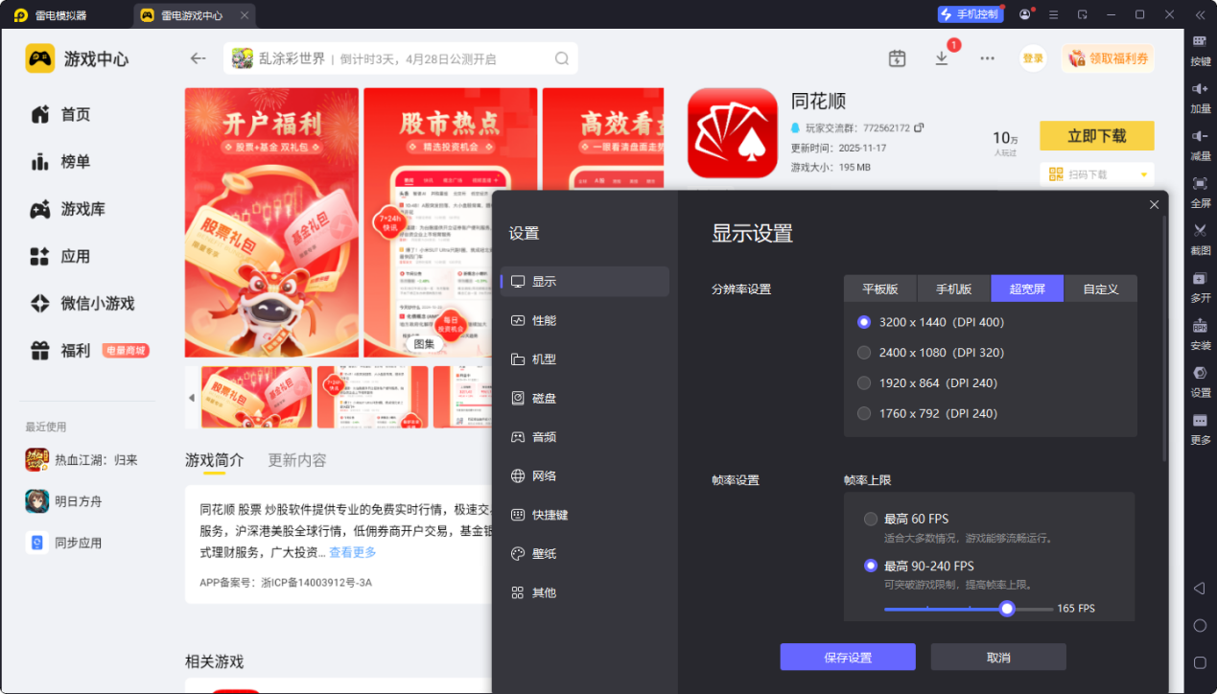Click the search magnifier icon

point(562,58)
